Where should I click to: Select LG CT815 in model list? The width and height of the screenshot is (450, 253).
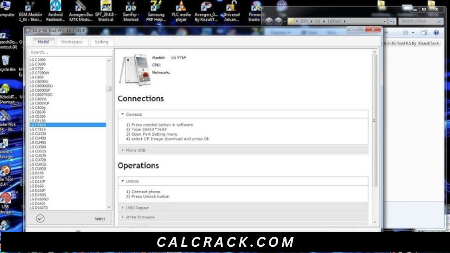coord(67,129)
